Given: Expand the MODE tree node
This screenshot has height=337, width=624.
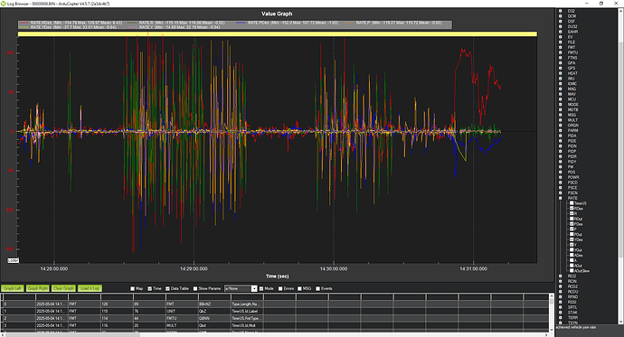Looking at the screenshot, I should (x=561, y=104).
